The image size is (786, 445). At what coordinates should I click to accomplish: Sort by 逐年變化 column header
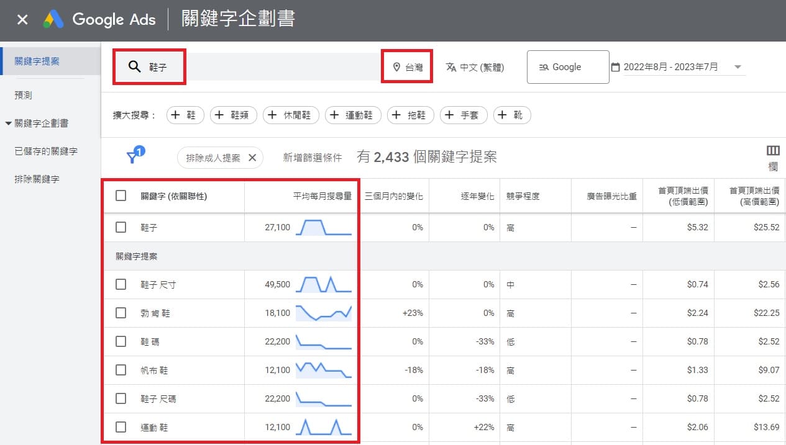(478, 196)
